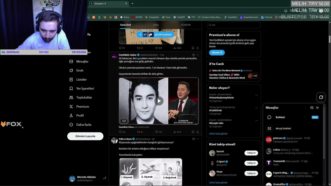
Task: Open Sohbet chat in Mesajlar
Action: tap(293, 117)
